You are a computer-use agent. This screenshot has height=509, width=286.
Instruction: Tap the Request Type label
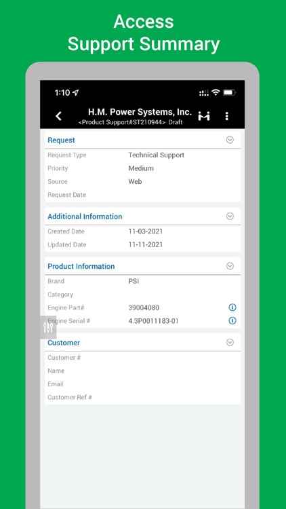pyautogui.click(x=67, y=155)
